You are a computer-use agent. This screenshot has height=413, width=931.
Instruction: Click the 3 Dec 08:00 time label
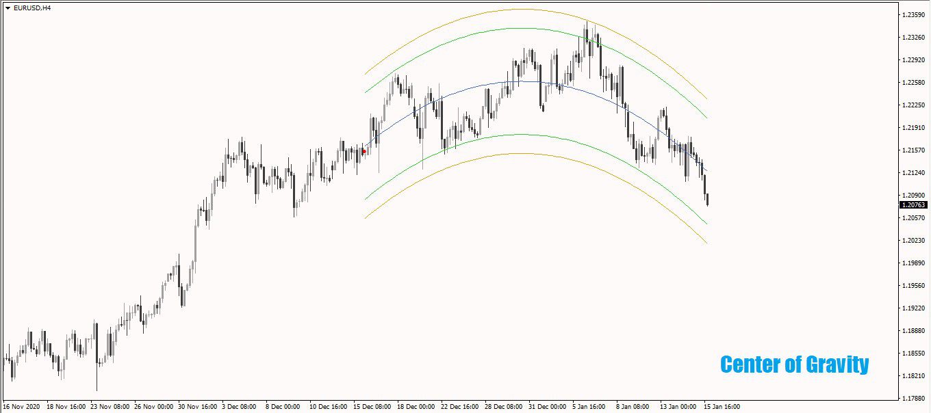click(239, 407)
